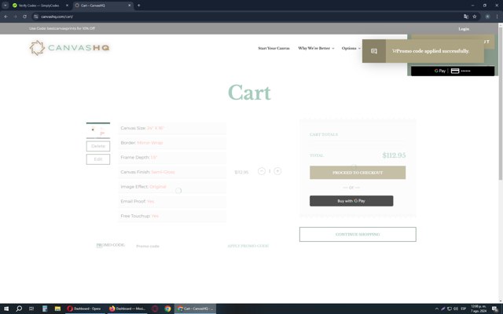Bookmark this page with the star
The image size is (503, 314).
pos(475,16)
